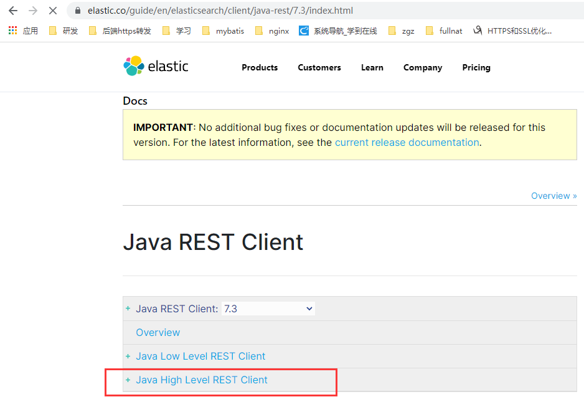Viewport: 584px width, 412px height.
Task: Click the browser forward arrow
Action: point(33,11)
